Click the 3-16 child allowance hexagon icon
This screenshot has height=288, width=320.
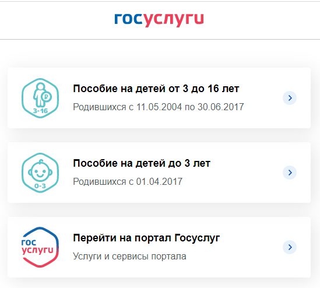pyautogui.click(x=40, y=98)
